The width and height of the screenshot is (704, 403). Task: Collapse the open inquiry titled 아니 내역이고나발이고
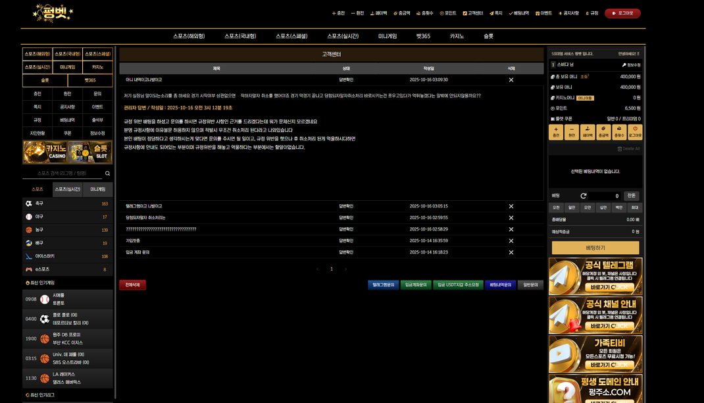point(144,80)
